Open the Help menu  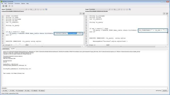point(27,3)
